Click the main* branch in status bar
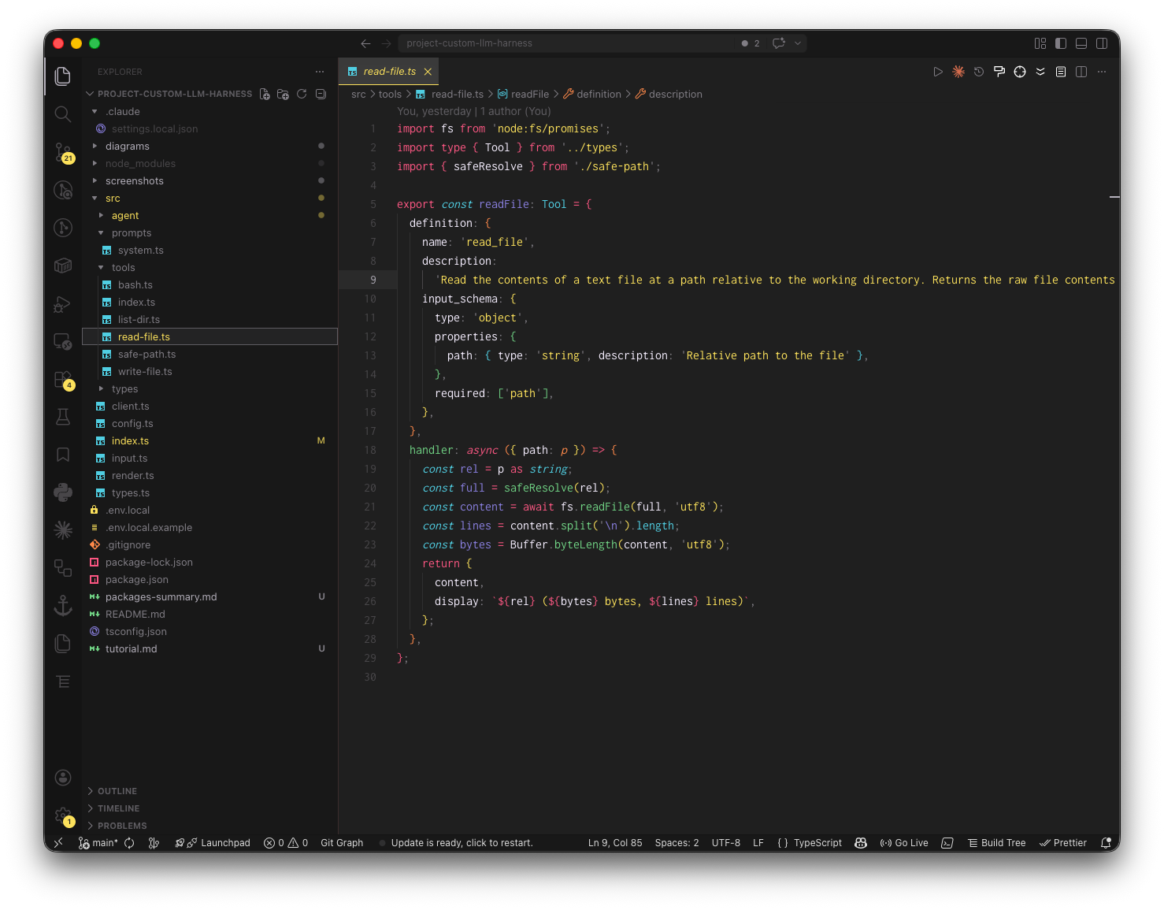Image resolution: width=1164 pixels, height=910 pixels. point(98,843)
